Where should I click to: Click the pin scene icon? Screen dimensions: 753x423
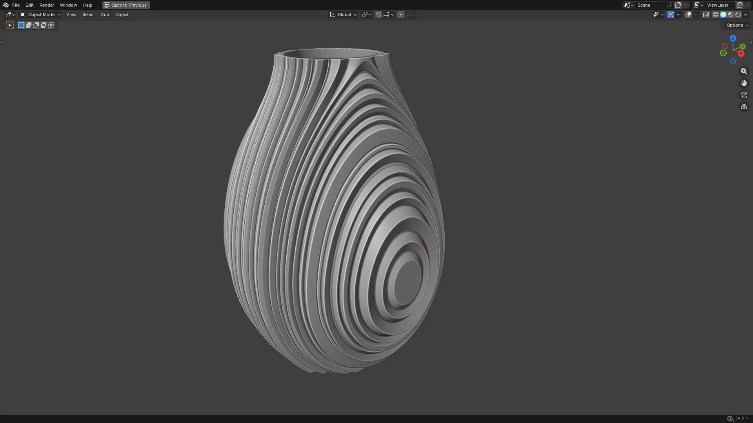pyautogui.click(x=669, y=5)
